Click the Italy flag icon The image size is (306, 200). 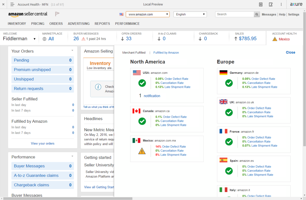223,190
